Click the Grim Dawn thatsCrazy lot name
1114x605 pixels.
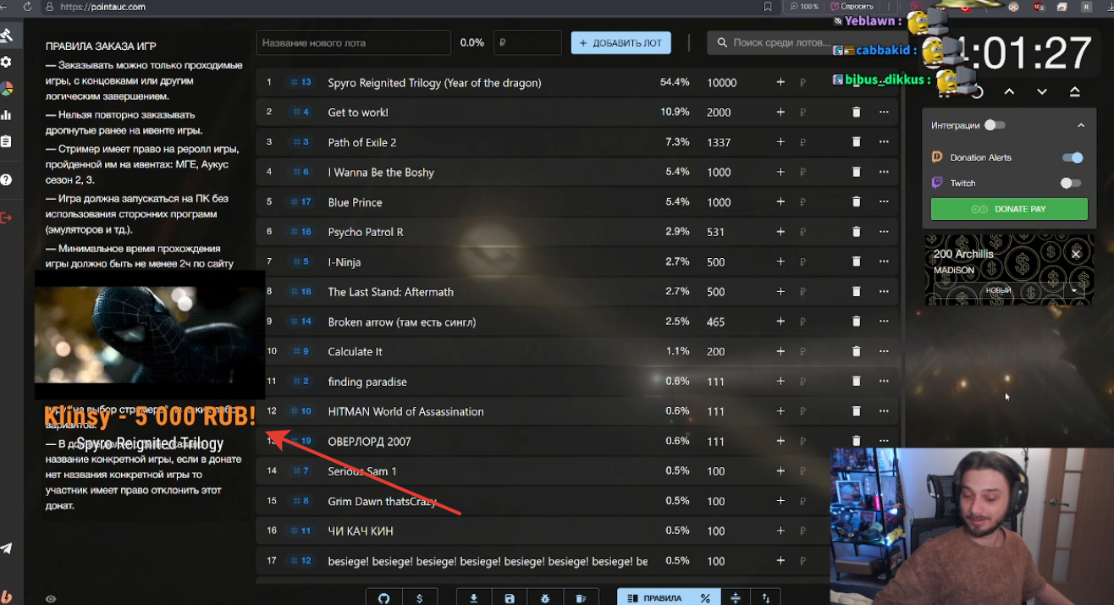tap(382, 501)
